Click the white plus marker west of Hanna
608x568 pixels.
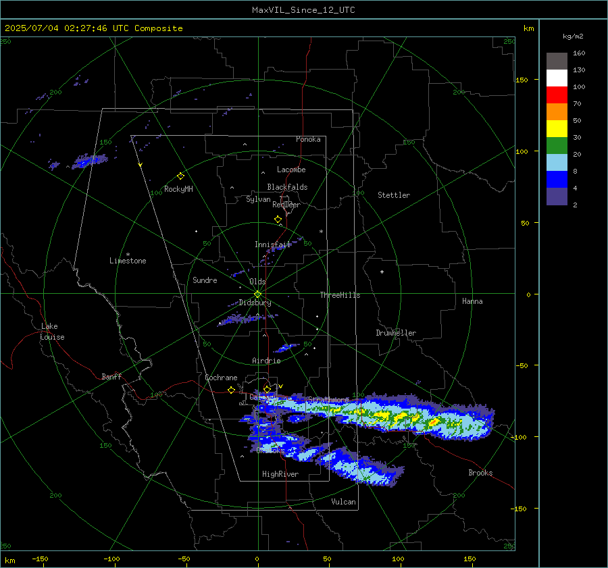pyautogui.click(x=382, y=272)
